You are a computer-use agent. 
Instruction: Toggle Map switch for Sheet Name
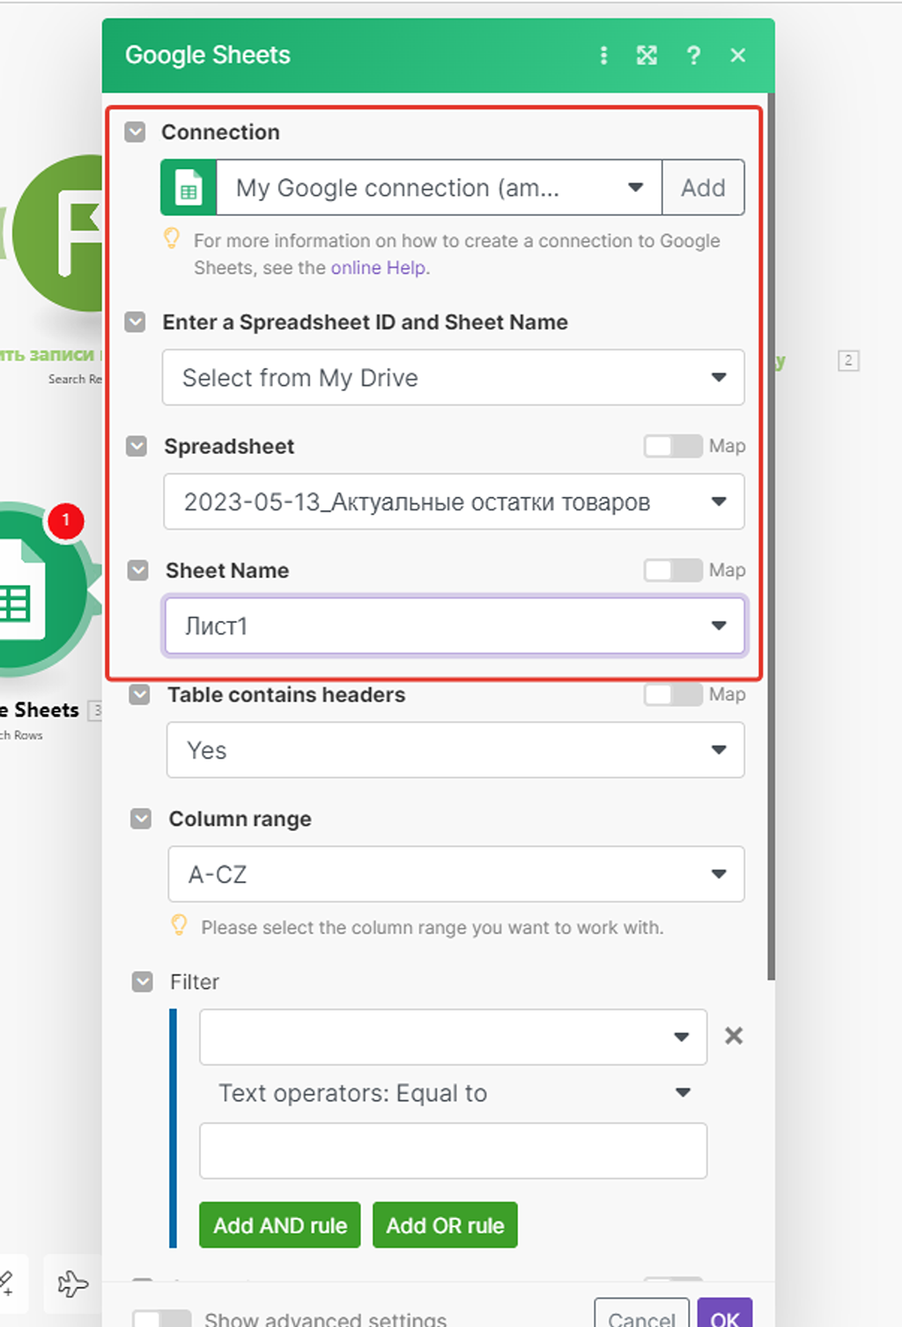point(673,570)
